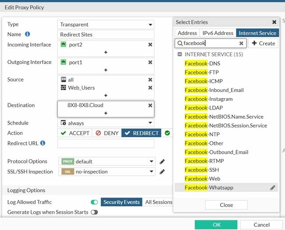Image resolution: width=285 pixels, height=230 pixels.
Task: Switch to the IPv6 Address tab
Action: (218, 33)
